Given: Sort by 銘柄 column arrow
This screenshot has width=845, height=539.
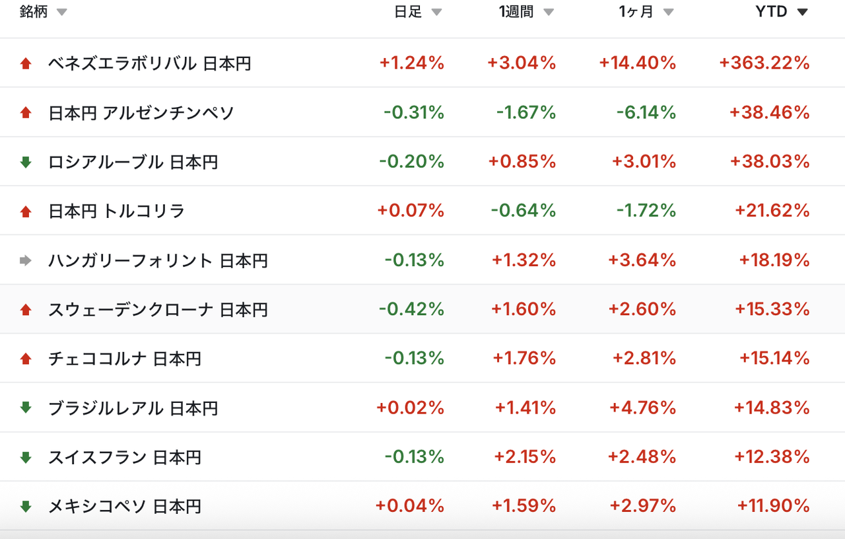Looking at the screenshot, I should pyautogui.click(x=61, y=13).
